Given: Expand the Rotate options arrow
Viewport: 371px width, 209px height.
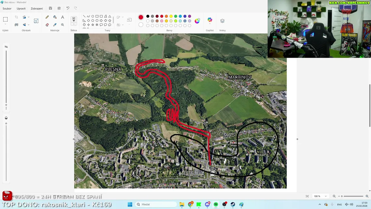Looking at the screenshot, I should [x=28, y=17].
